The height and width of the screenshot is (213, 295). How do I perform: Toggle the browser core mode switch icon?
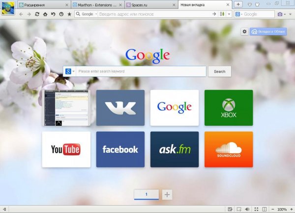[x=222, y=14]
